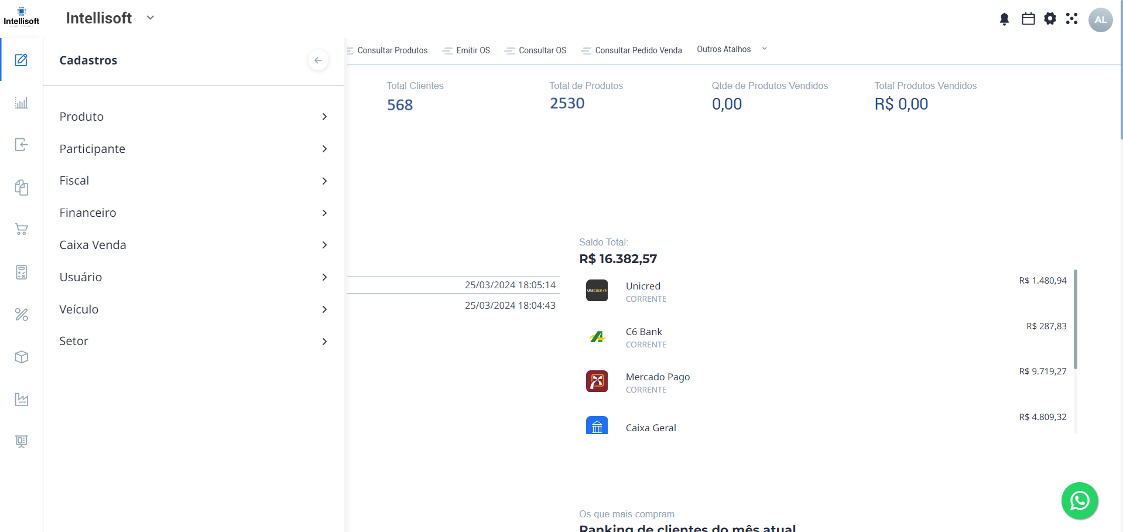Click the Total Produtos Vendidos R$ 0,00 value
The height and width of the screenshot is (532, 1123).
click(x=901, y=104)
